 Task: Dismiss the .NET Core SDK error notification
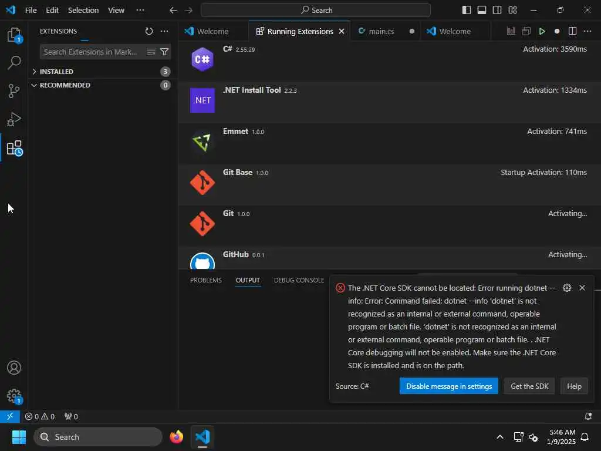pos(582,288)
